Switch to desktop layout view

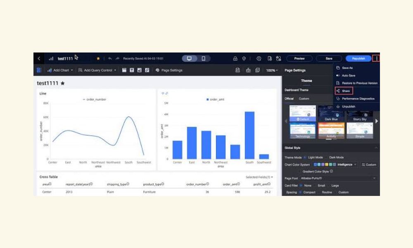coord(189,59)
